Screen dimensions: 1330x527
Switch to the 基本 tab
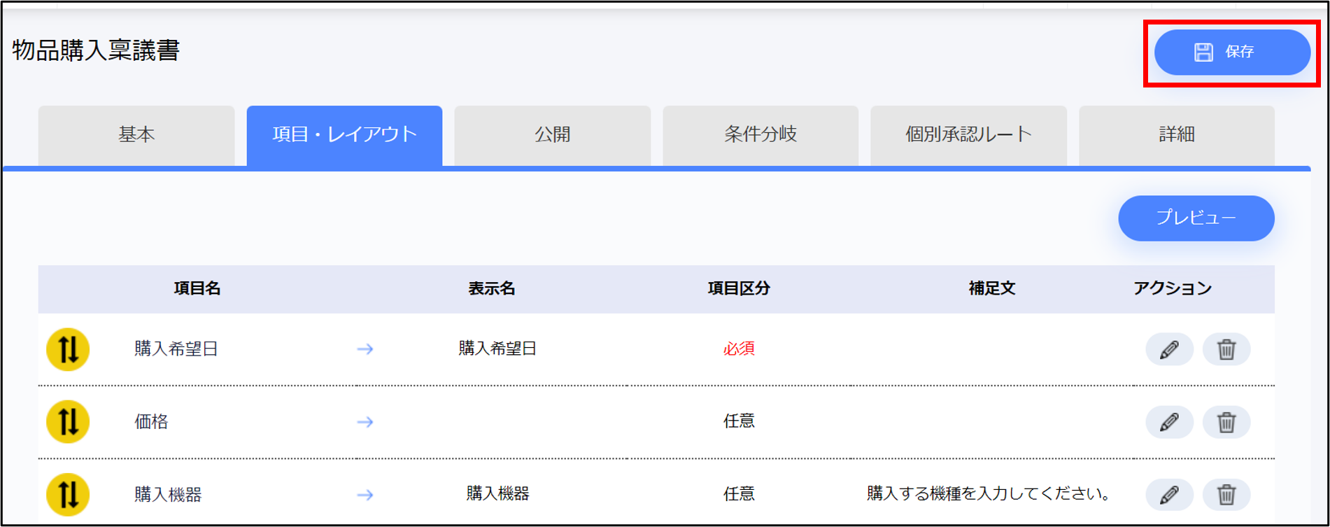coord(136,135)
